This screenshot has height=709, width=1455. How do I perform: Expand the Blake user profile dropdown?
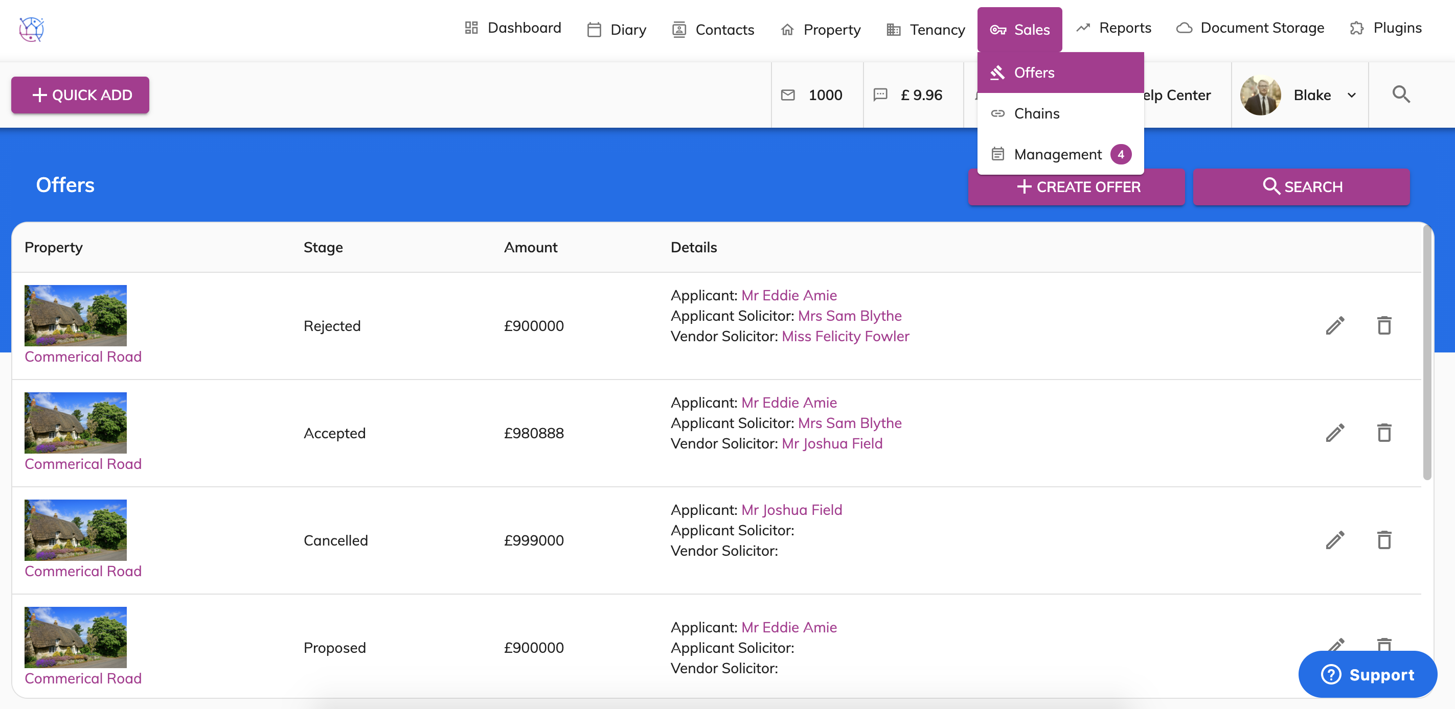click(1352, 95)
